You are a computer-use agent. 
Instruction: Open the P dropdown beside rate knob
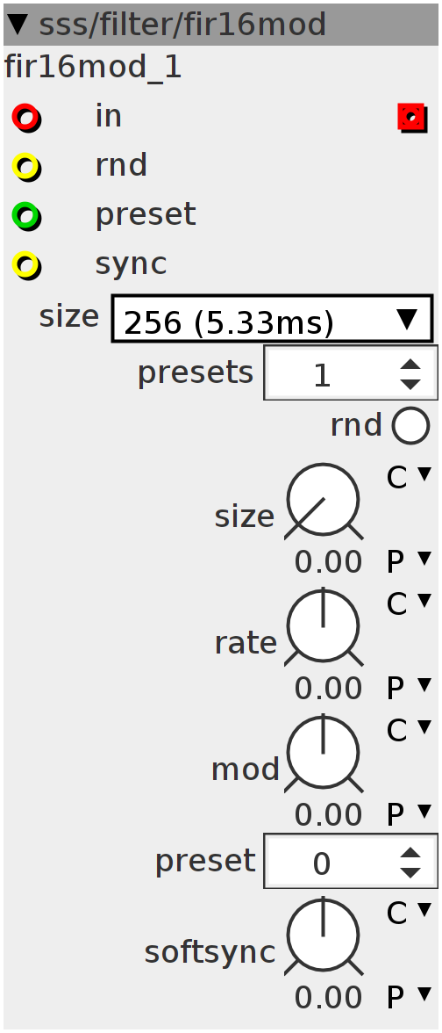tap(409, 688)
